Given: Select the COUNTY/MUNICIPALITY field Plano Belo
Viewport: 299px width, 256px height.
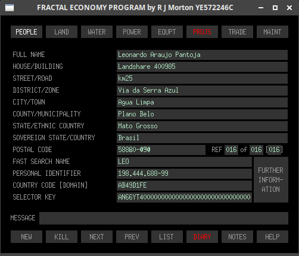Looking at the screenshot, I should [202, 114].
